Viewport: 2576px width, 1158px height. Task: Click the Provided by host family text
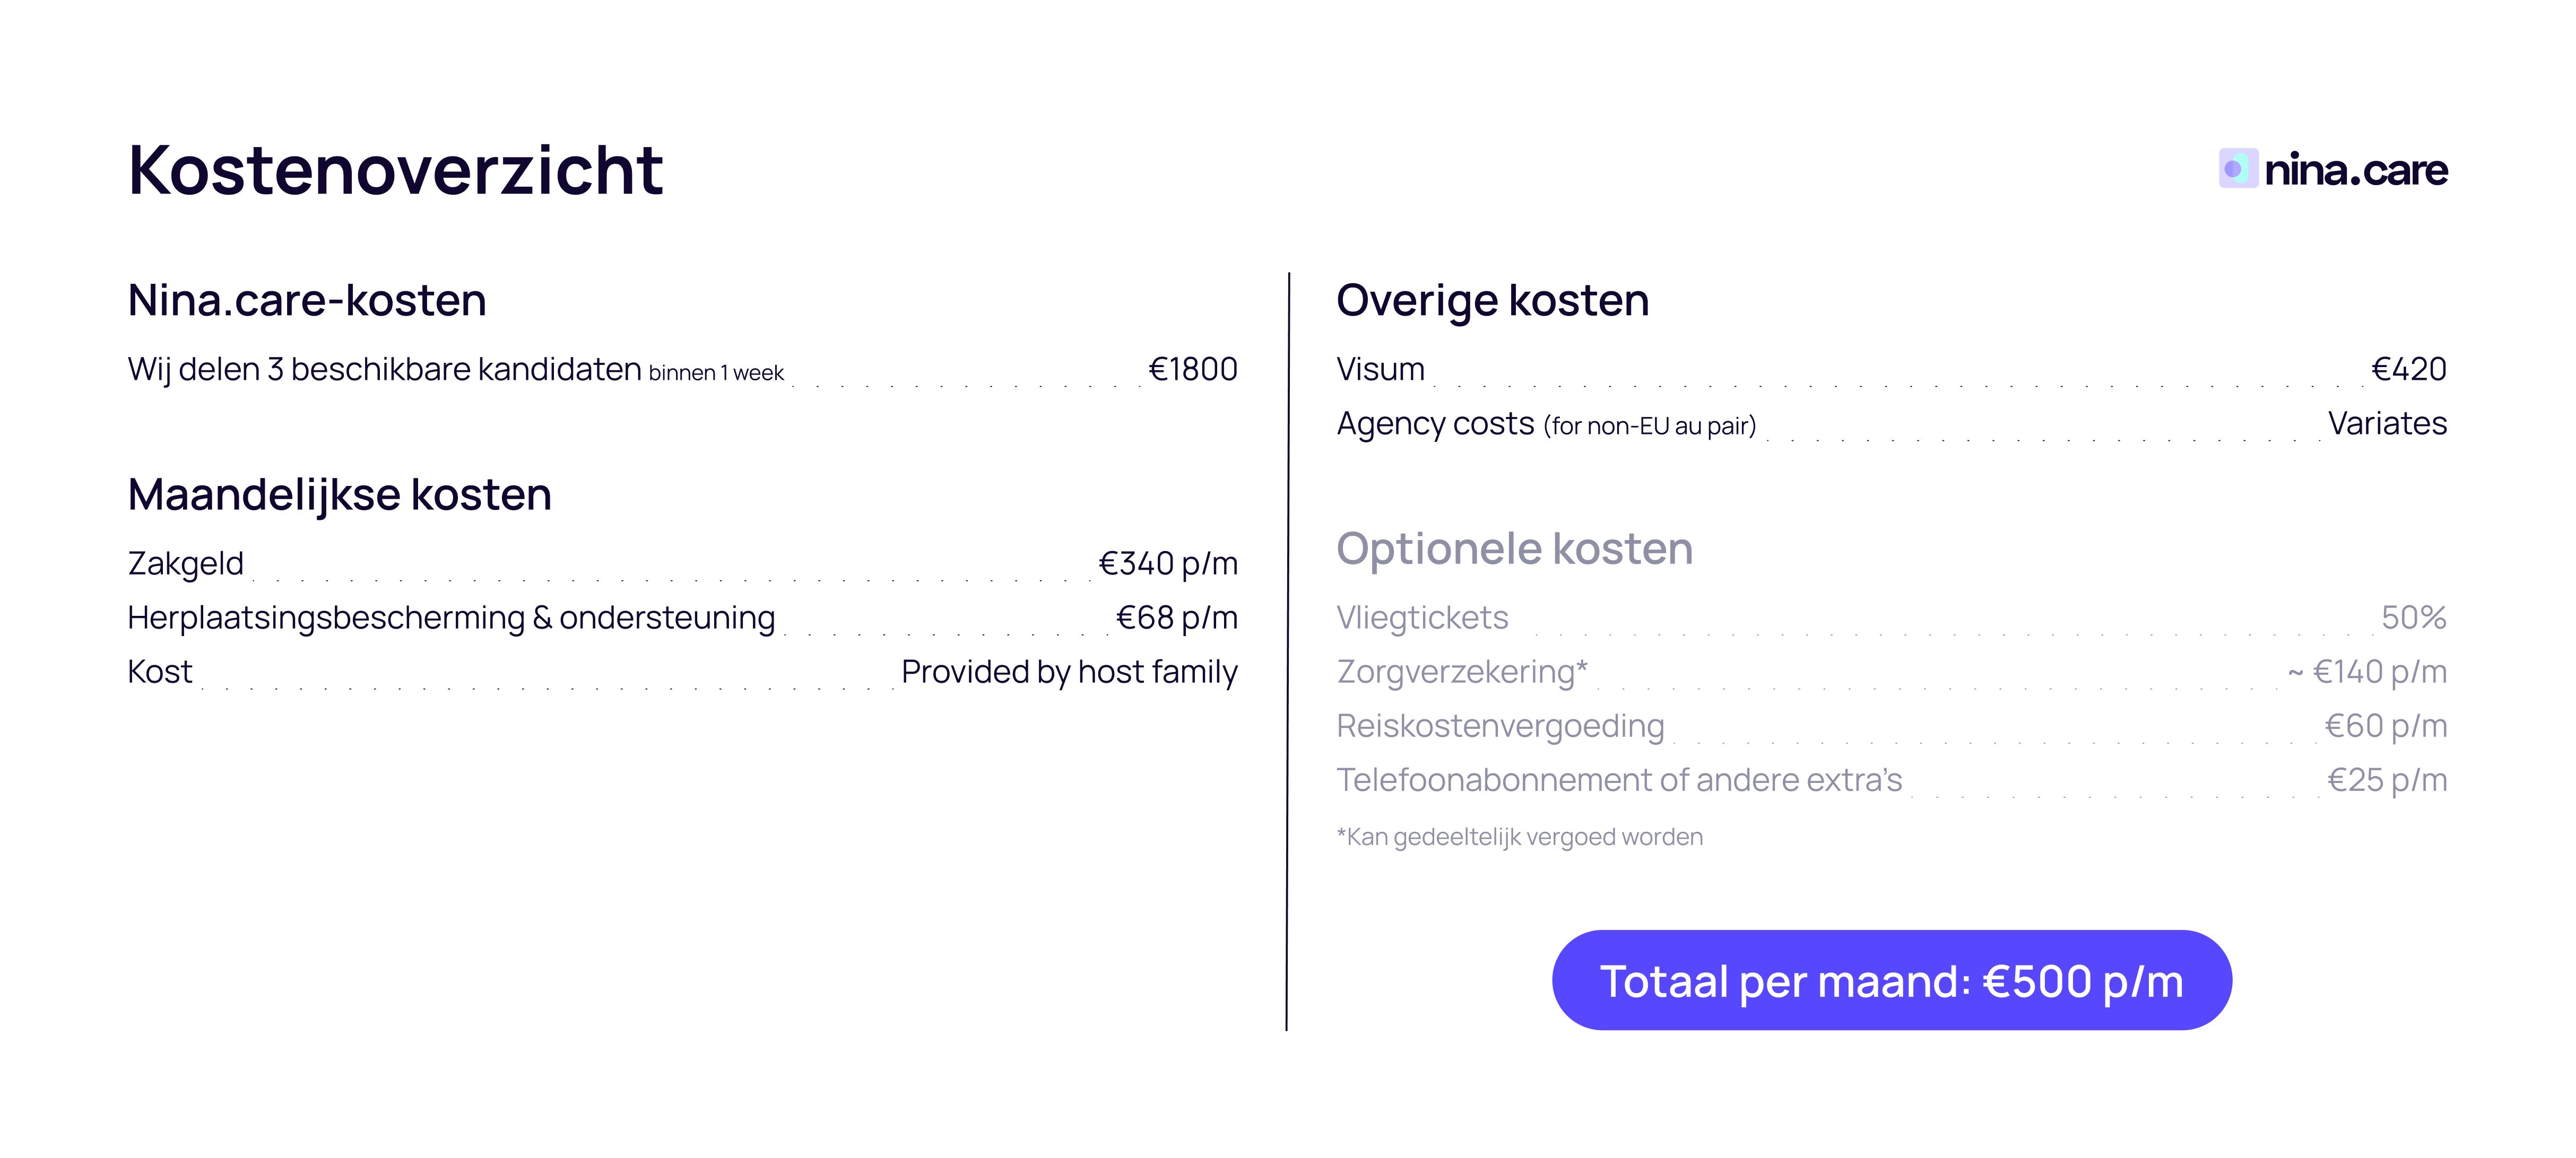click(x=1068, y=671)
